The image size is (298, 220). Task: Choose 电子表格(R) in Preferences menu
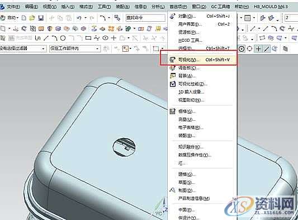click(202, 128)
